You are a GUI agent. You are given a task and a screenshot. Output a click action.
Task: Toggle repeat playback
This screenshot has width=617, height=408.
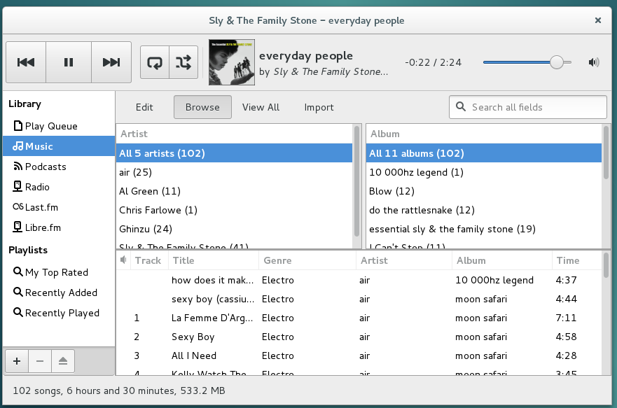[155, 62]
